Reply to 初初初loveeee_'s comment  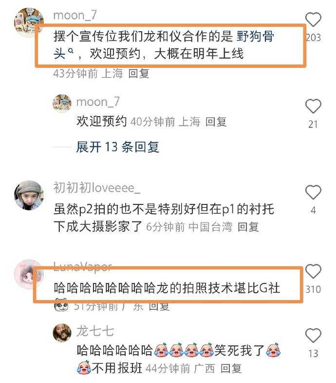click(248, 227)
